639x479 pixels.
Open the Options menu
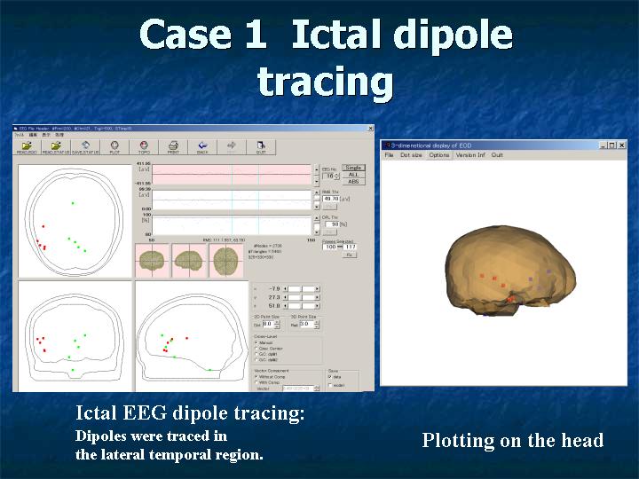[x=439, y=155]
